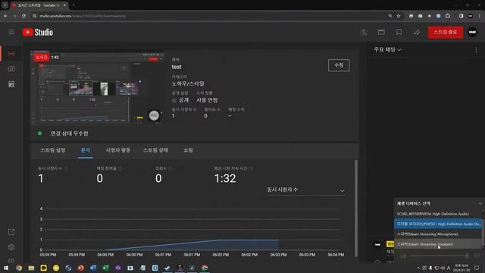
Task: Open the channel avatar account menu
Action: click(x=472, y=32)
